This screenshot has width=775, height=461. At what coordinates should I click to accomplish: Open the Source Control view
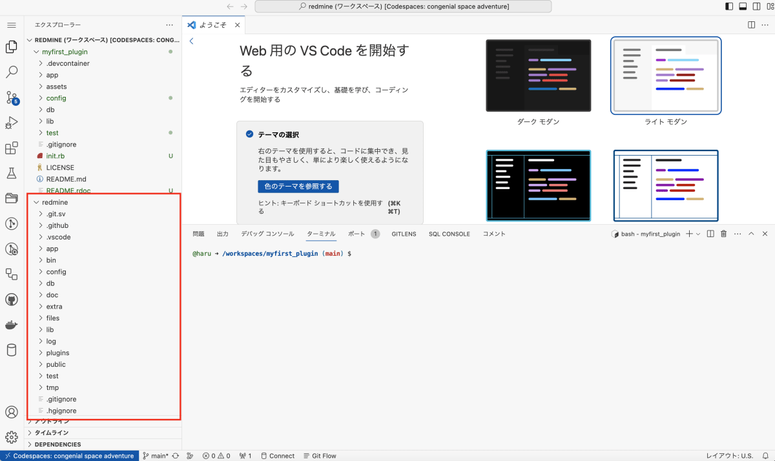[x=10, y=97]
